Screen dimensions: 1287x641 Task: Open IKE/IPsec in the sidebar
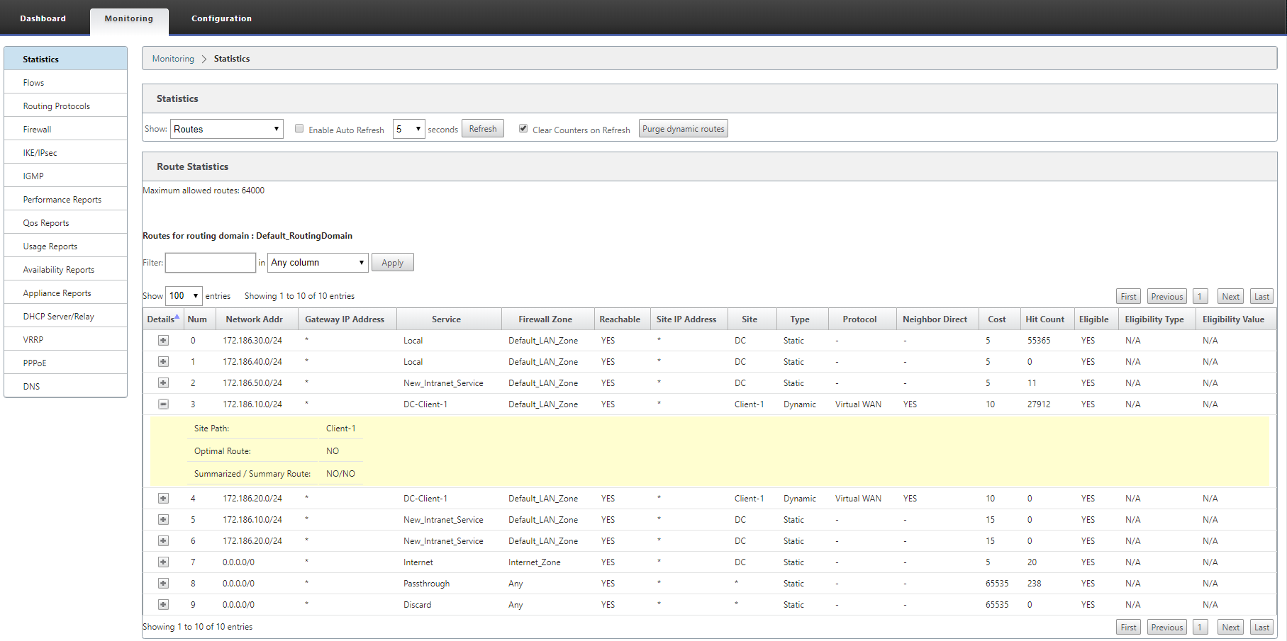tap(65, 153)
